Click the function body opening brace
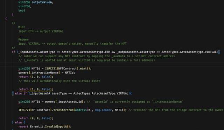Image resolution: width=224 pixels, height=130 pixels. 6,19
